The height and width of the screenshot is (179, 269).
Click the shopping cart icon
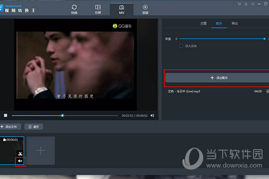pos(239,4)
